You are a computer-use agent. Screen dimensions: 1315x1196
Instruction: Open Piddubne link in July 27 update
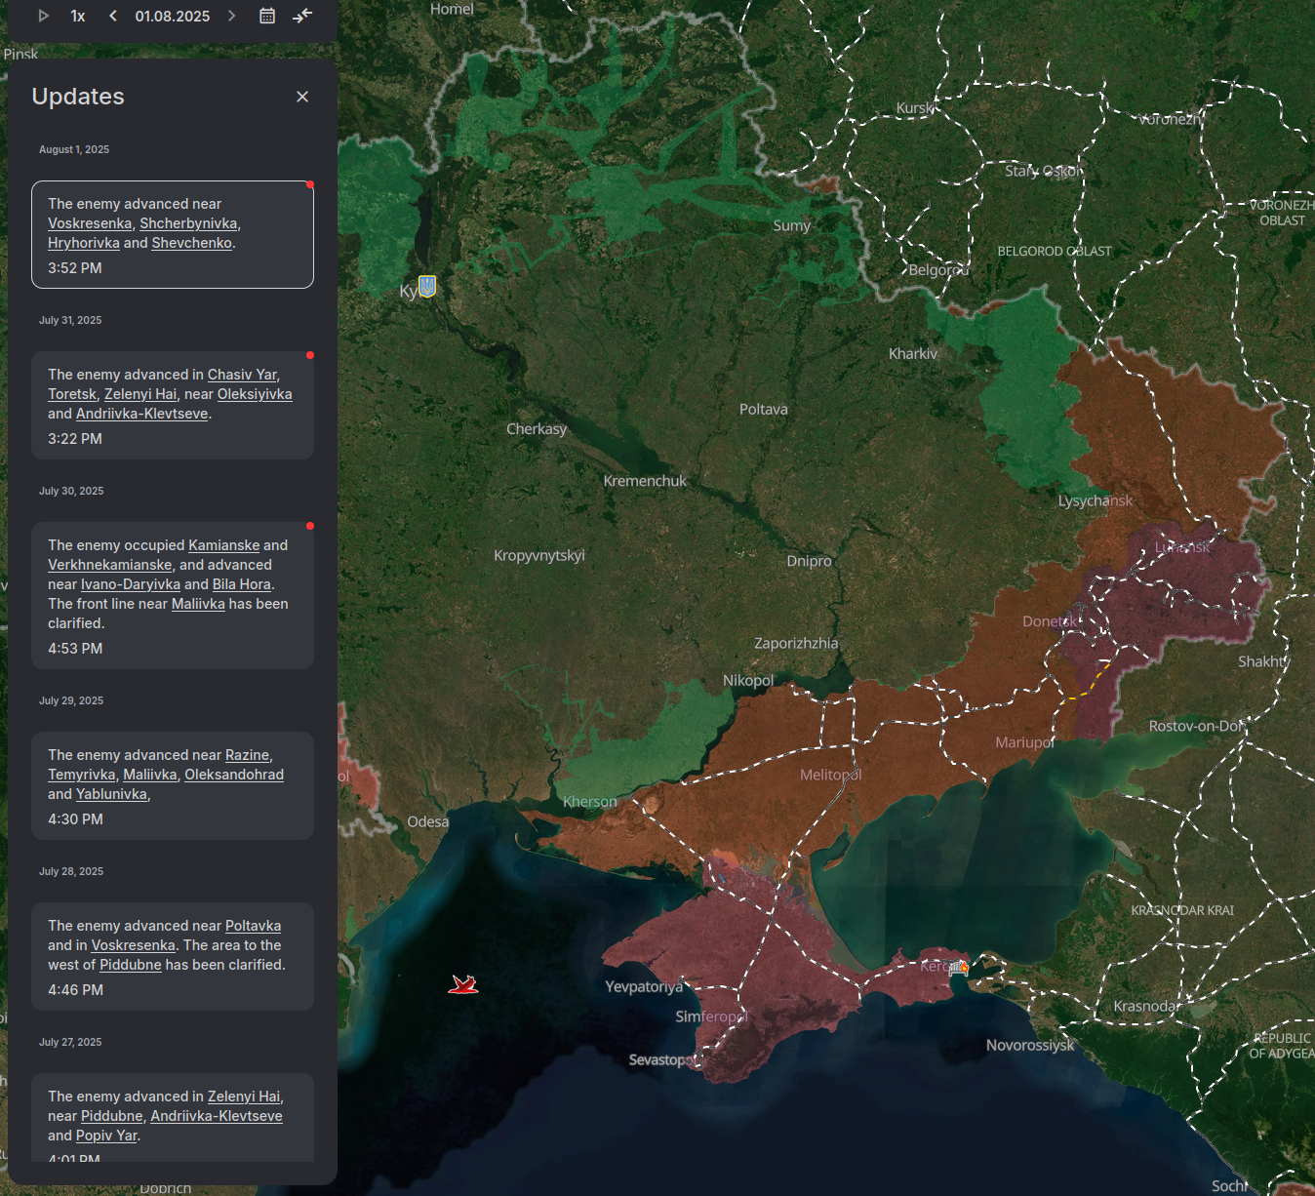click(112, 1116)
